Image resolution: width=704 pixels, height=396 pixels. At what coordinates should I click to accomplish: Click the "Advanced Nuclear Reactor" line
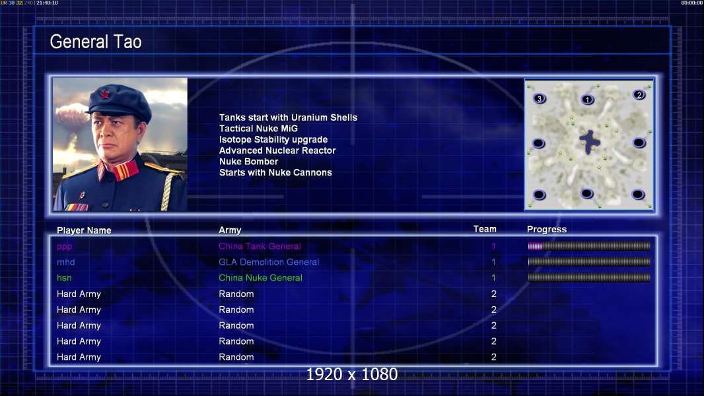277,150
